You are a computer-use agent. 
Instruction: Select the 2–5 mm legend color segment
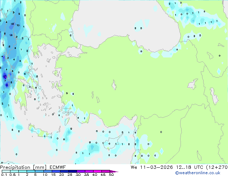(31, 171)
